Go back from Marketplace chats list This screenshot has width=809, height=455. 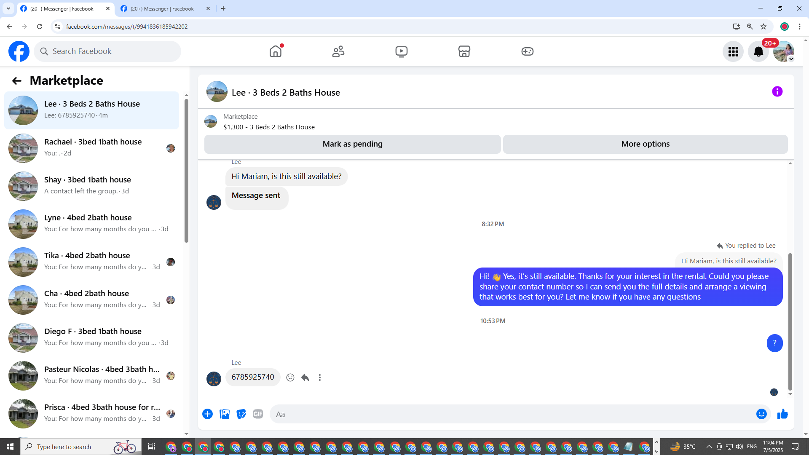click(16, 80)
